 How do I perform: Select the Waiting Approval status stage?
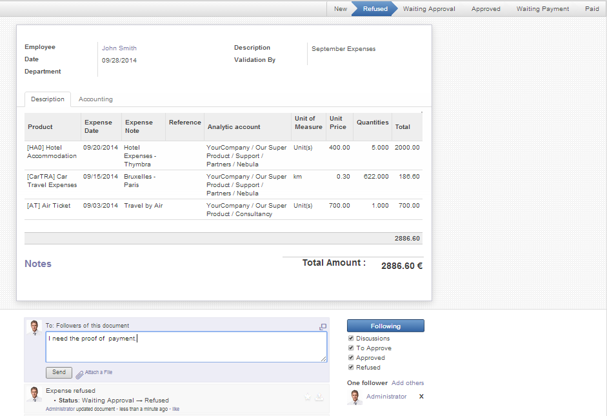[x=429, y=8]
